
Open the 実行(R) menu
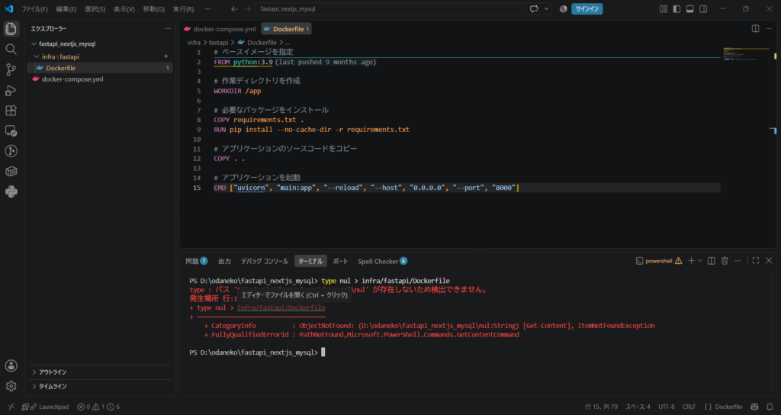183,9
